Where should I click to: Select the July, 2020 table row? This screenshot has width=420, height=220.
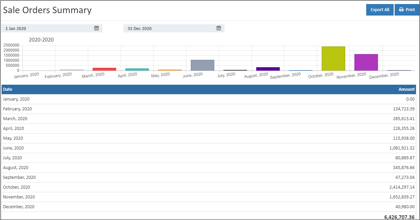click(209, 158)
